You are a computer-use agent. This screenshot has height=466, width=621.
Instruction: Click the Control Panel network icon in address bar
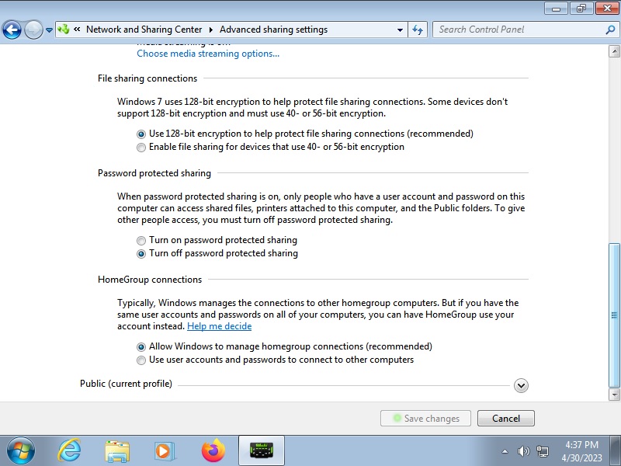click(x=64, y=30)
